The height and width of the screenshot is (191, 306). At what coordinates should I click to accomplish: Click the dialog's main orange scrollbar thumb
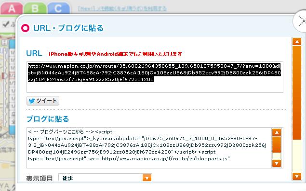pos(297,93)
